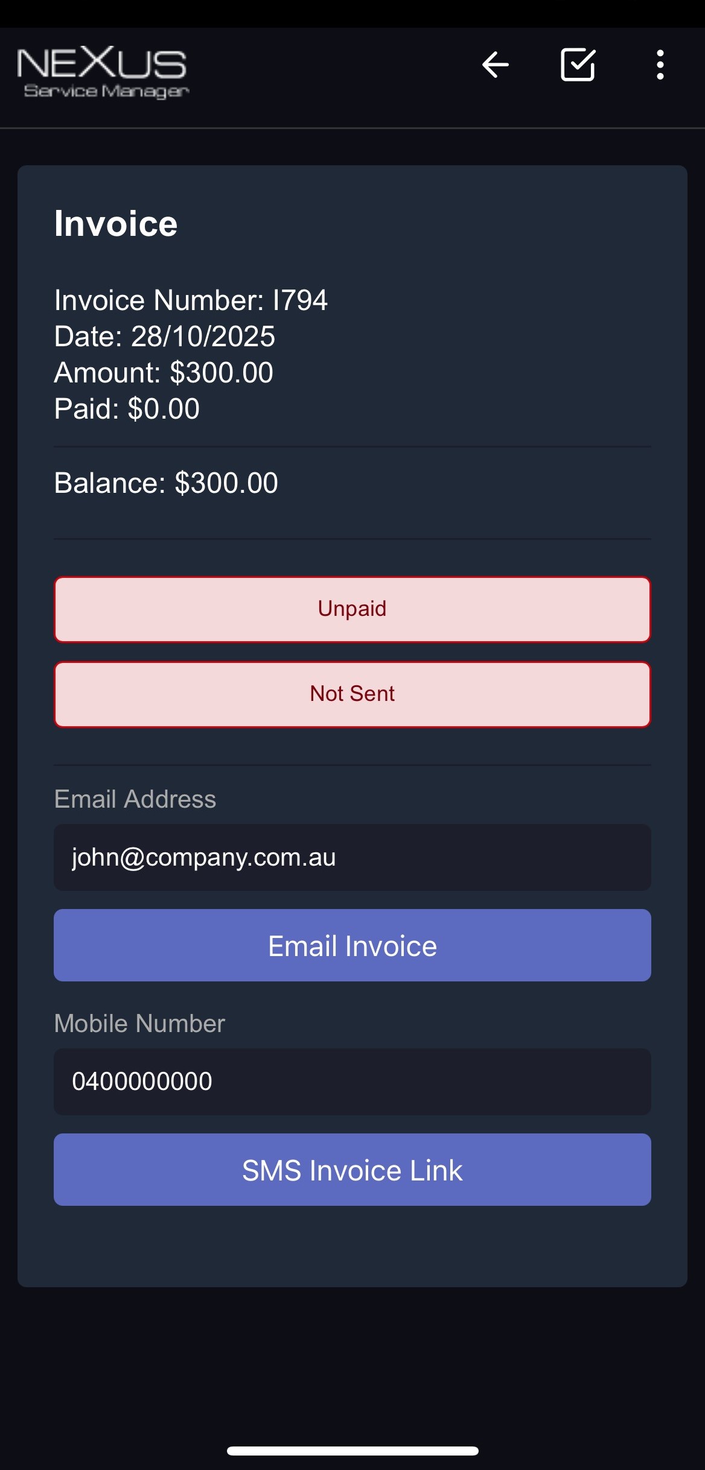
Task: Tap the back arrow icon
Action: pyautogui.click(x=495, y=65)
